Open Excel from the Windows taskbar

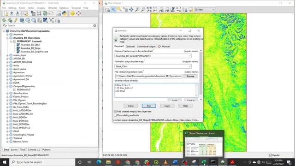(x=204, y=162)
